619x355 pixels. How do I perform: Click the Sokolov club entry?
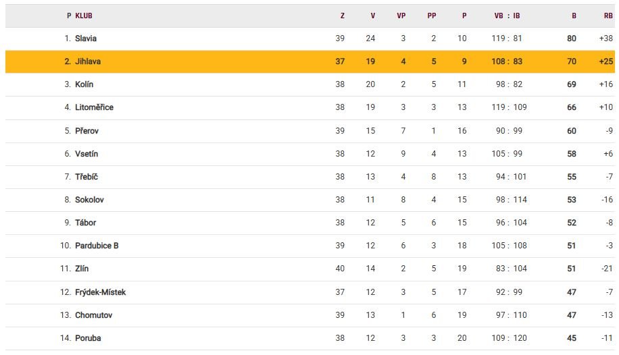(x=89, y=200)
